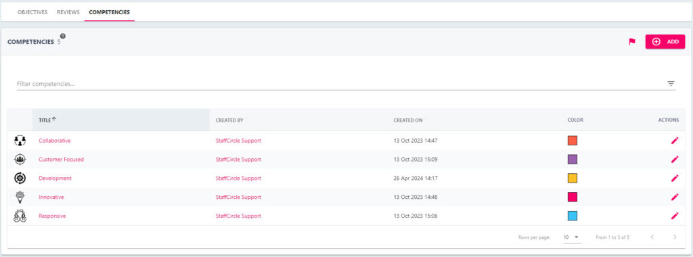Screen dimensions: 693x257
Task: Click the Collaborative competency icon
Action: (x=20, y=141)
